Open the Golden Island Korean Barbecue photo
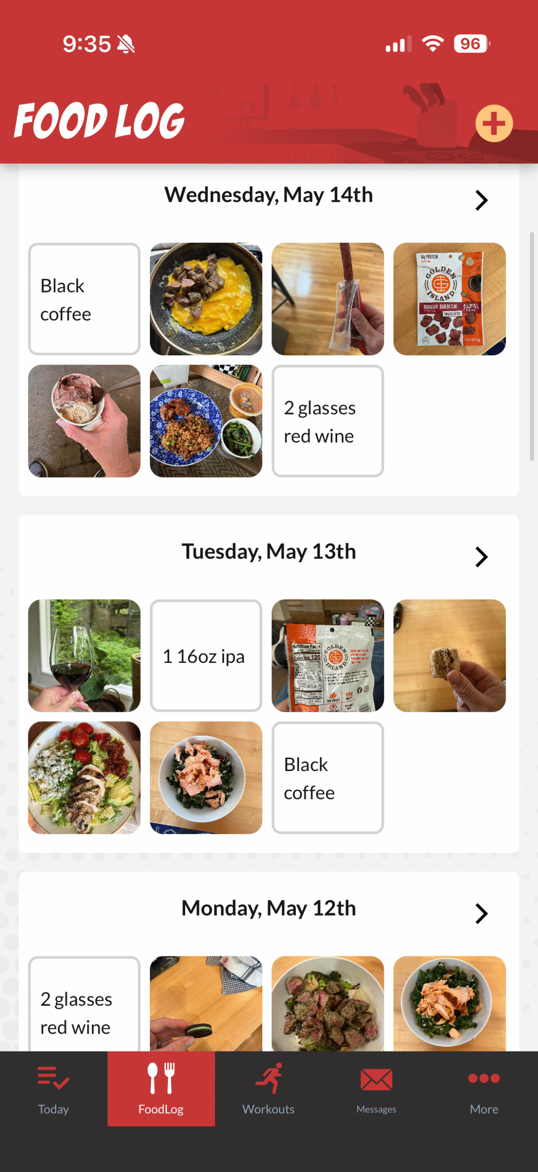This screenshot has width=538, height=1172. [449, 299]
